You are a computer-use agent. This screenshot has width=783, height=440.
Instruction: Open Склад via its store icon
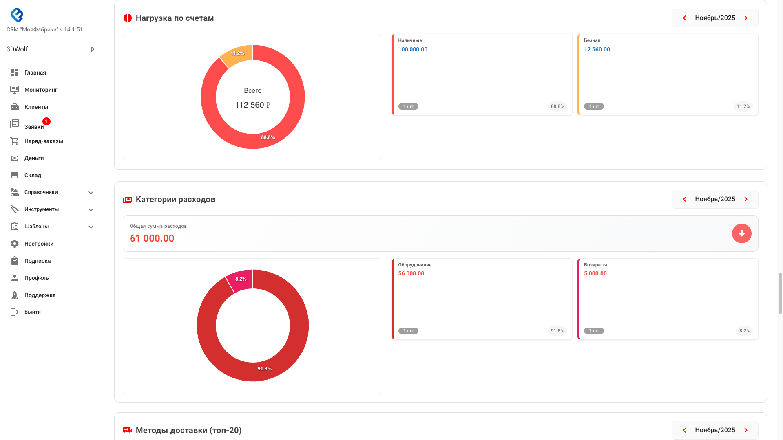point(15,175)
